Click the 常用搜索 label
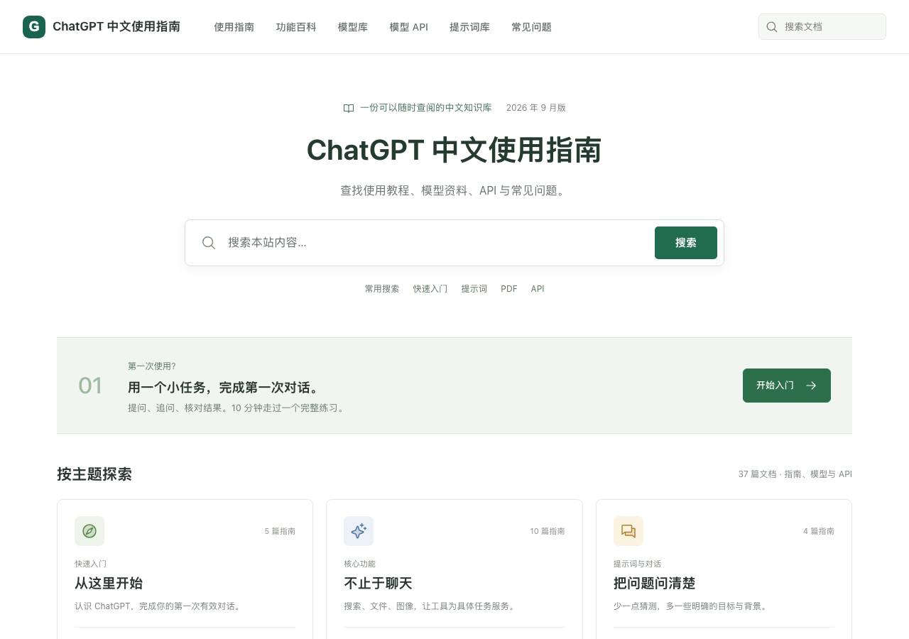This screenshot has width=909, height=639. point(382,289)
